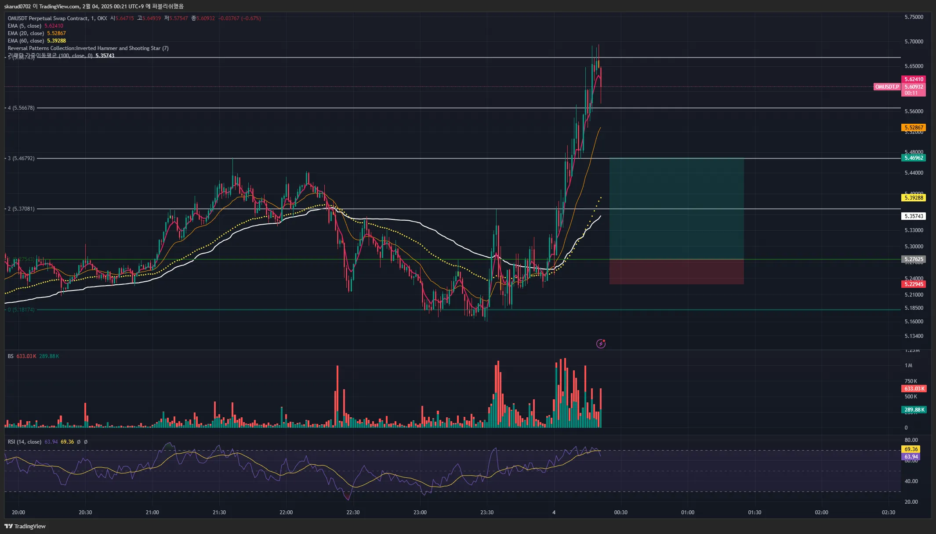This screenshot has height=534, width=936.
Task: Click the day 4 date marker on time axis
Action: coord(554,512)
